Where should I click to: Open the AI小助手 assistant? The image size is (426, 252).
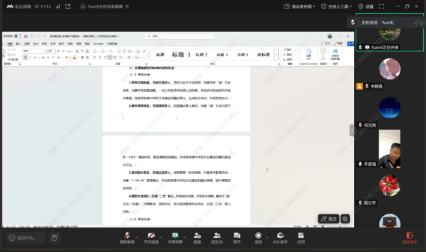tap(280, 238)
